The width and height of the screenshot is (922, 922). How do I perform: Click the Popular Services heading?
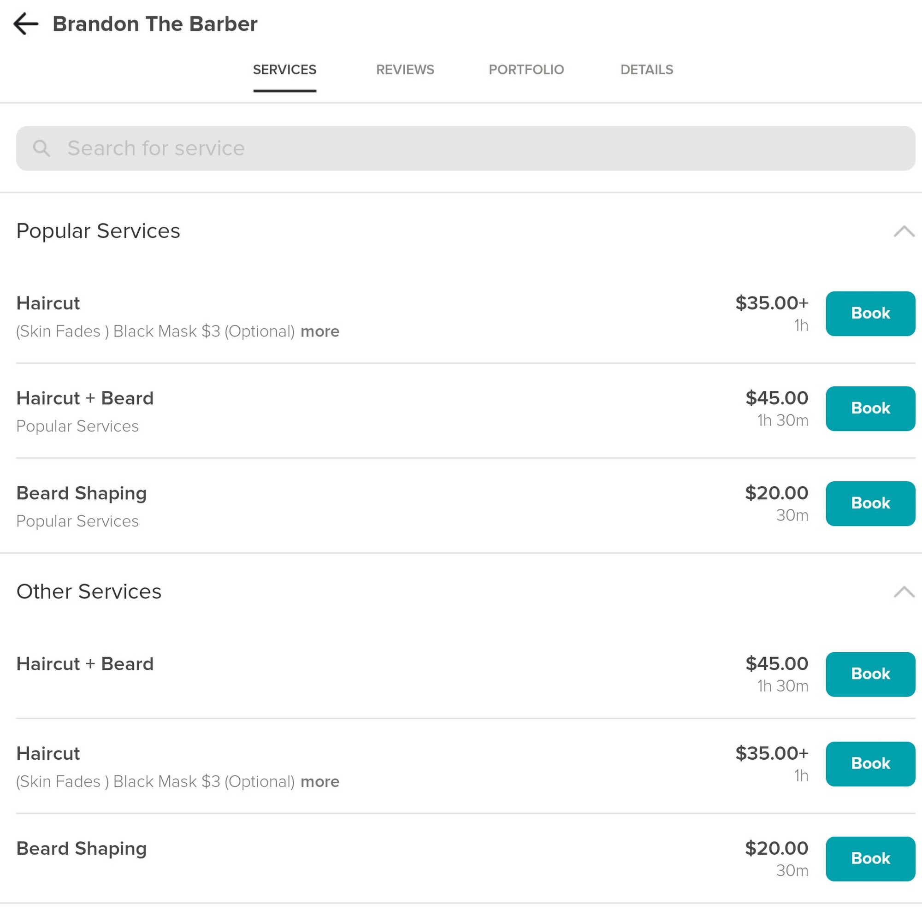[98, 231]
